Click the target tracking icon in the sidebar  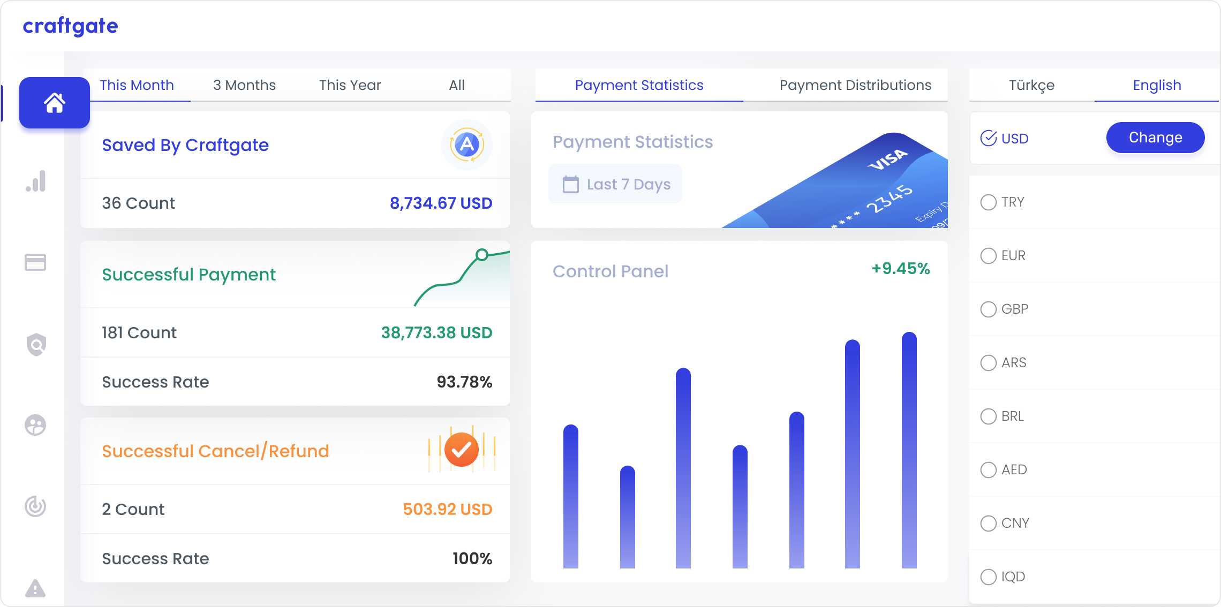tap(35, 507)
